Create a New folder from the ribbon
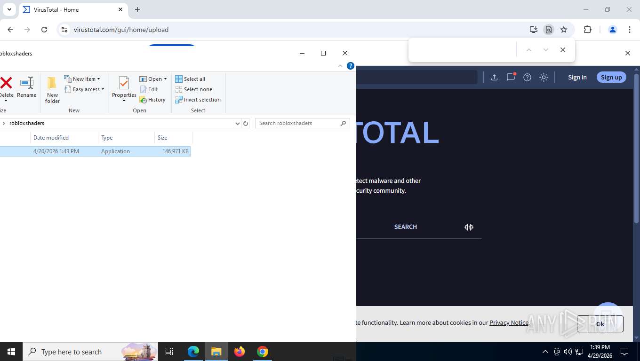The image size is (640, 361). tap(52, 90)
